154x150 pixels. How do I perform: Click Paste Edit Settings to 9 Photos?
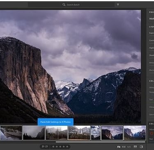click(55, 122)
